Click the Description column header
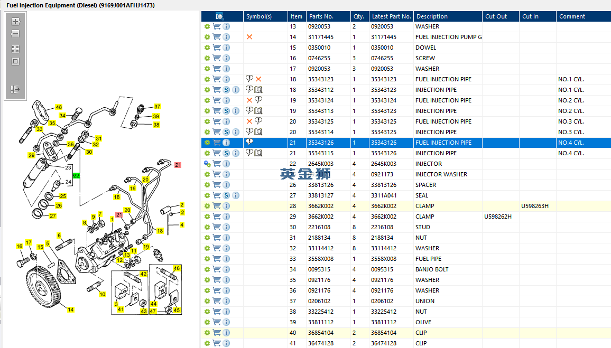Viewport: 611px width, 348px height. click(448, 16)
